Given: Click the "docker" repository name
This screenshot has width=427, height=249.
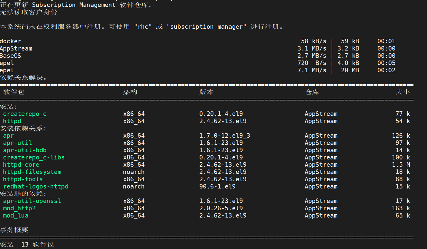Looking at the screenshot, I should (x=11, y=41).
